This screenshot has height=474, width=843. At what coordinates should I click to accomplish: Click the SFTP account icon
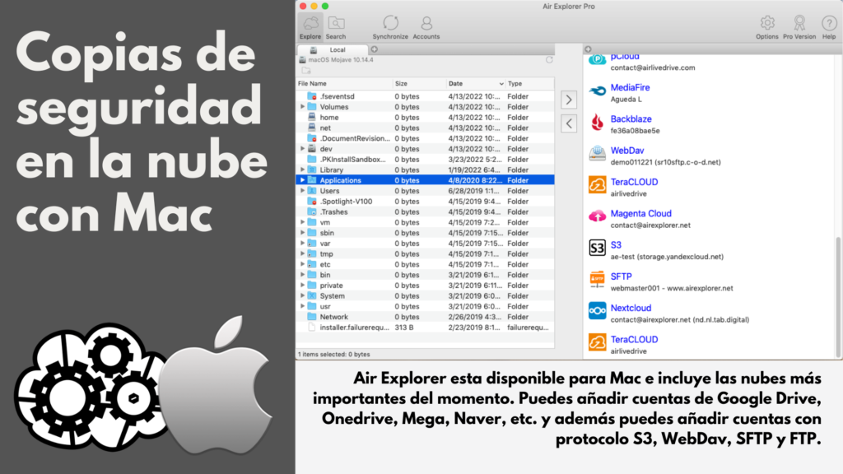coord(597,280)
